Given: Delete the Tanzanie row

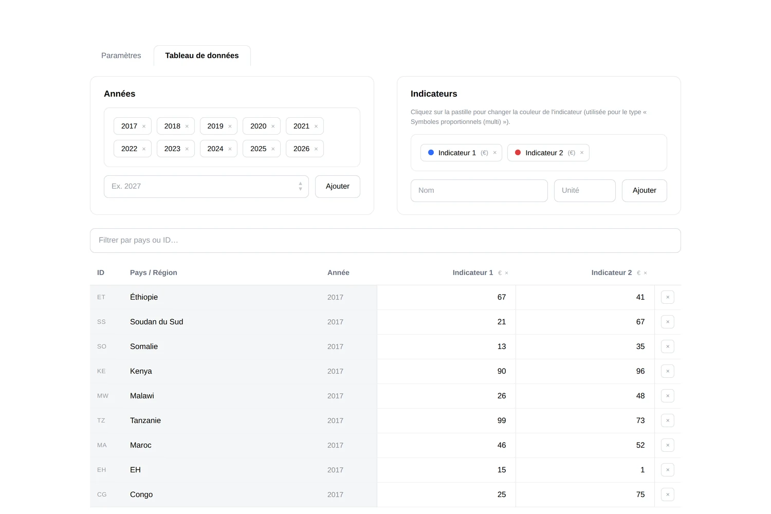Looking at the screenshot, I should tap(668, 420).
